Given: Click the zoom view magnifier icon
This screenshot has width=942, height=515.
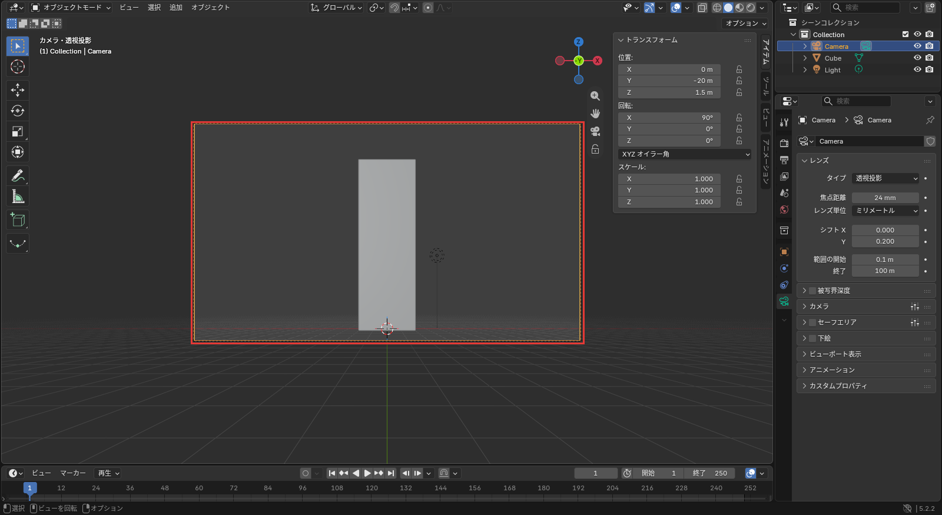Looking at the screenshot, I should pyautogui.click(x=595, y=96).
